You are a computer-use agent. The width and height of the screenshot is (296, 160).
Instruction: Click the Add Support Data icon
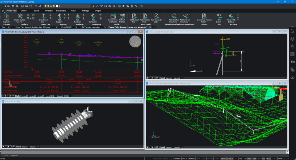coord(134,16)
